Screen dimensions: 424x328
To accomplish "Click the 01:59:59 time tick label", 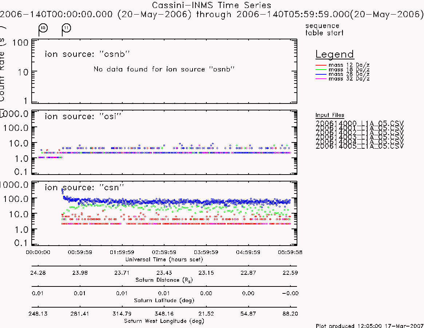I will click(122, 252).
